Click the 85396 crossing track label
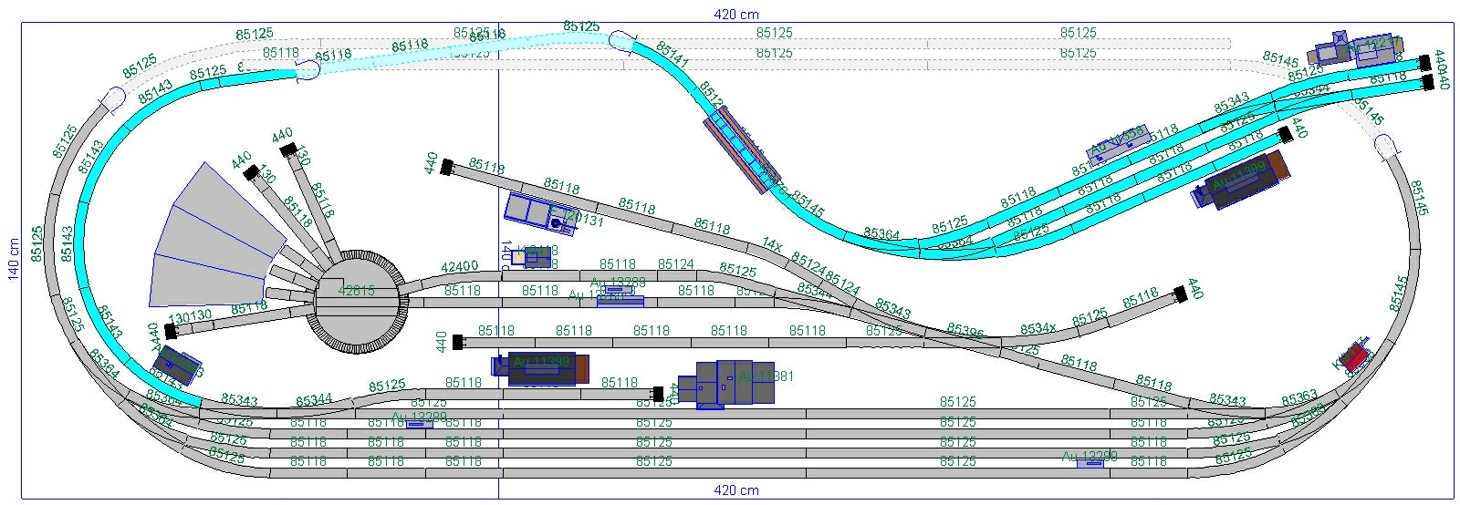This screenshot has height=505, width=1460. pyautogui.click(x=965, y=329)
